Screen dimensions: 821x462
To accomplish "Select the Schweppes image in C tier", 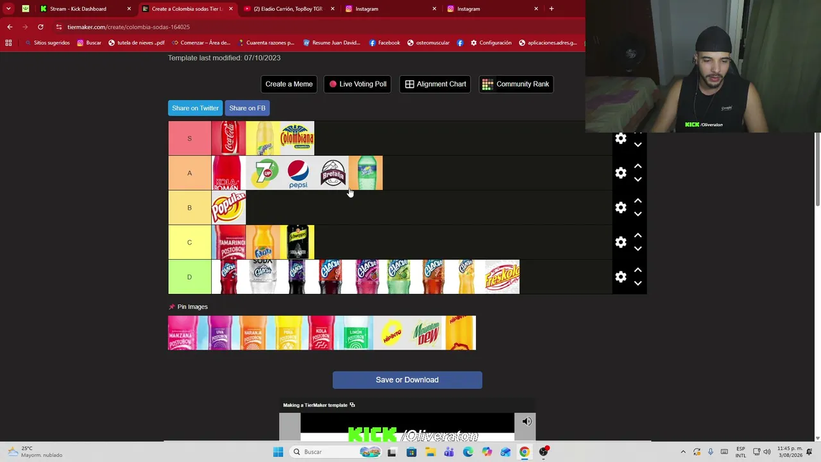I will 297,243.
